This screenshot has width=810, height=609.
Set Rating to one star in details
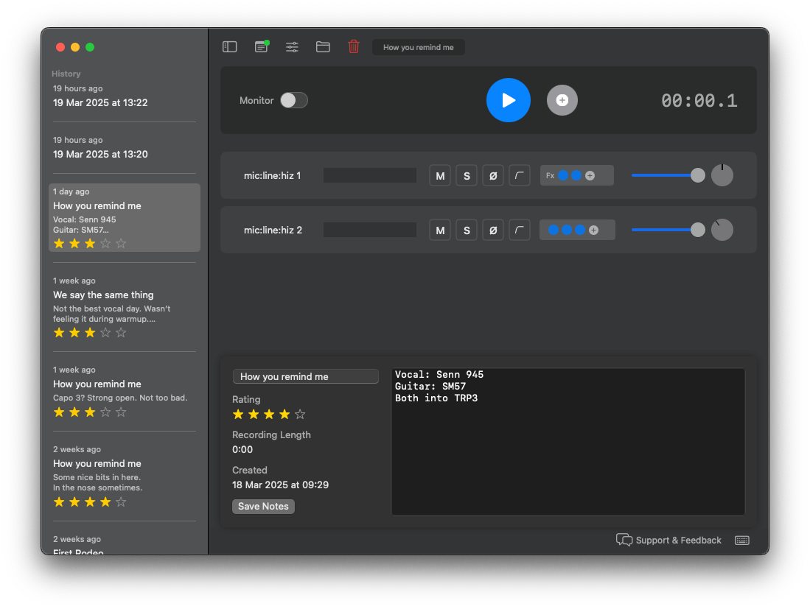pos(238,414)
